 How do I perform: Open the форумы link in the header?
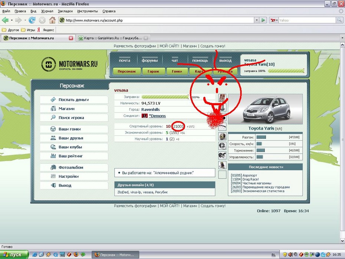(x=150, y=60)
